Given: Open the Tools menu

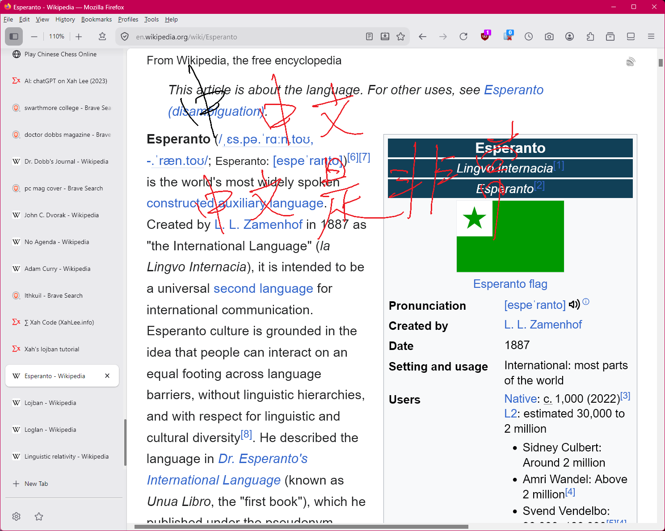Looking at the screenshot, I should point(152,19).
